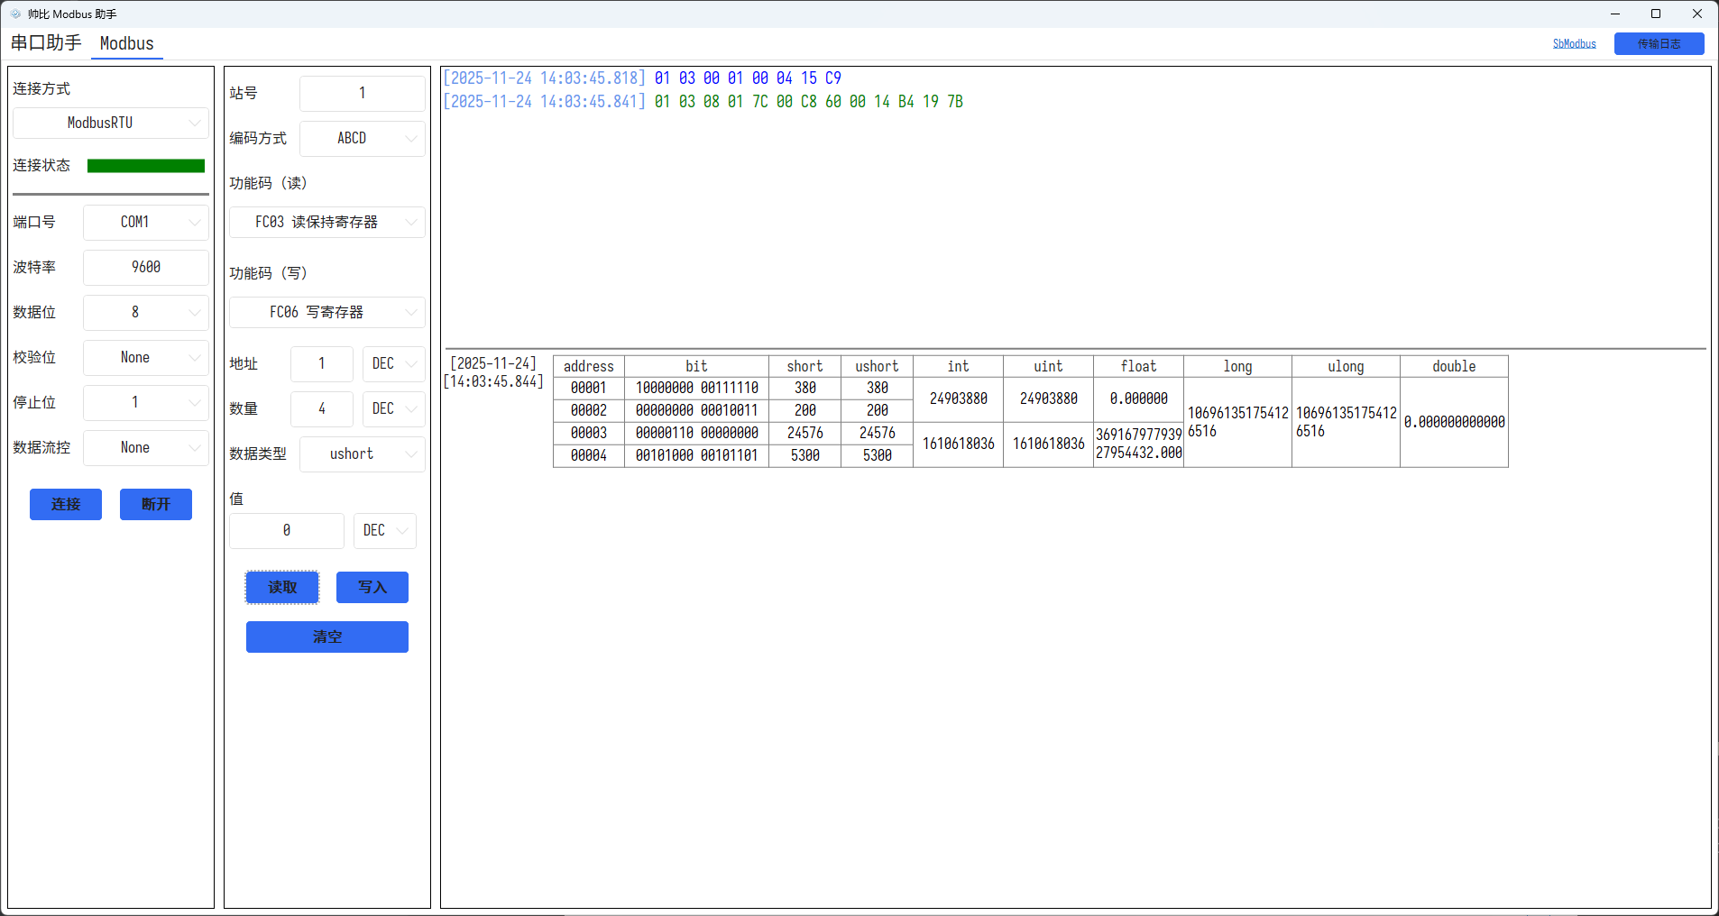Click the green connection status indicator
1719x916 pixels.
(145, 166)
